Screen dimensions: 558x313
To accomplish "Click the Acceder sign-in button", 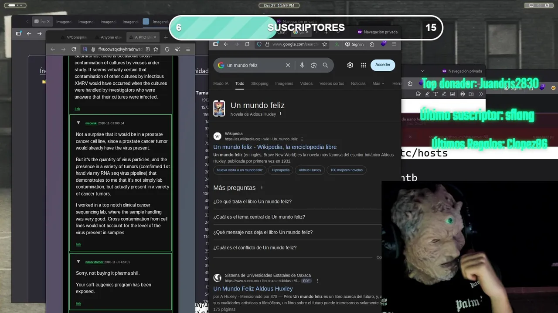I will (383, 65).
